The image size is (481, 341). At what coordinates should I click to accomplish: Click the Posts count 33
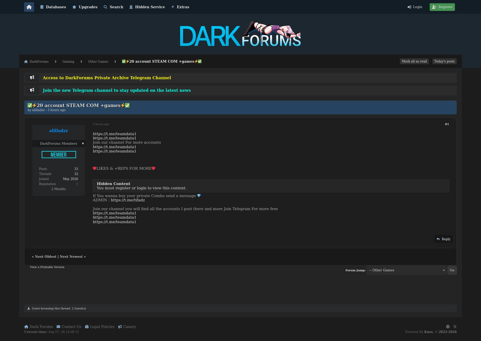coord(76,169)
